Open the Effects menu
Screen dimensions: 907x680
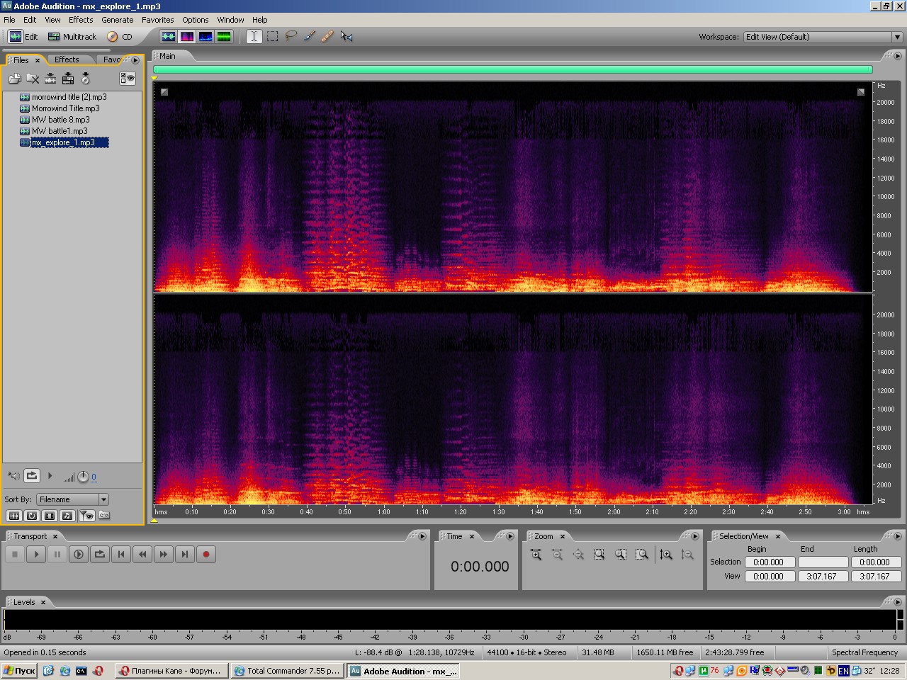click(81, 20)
